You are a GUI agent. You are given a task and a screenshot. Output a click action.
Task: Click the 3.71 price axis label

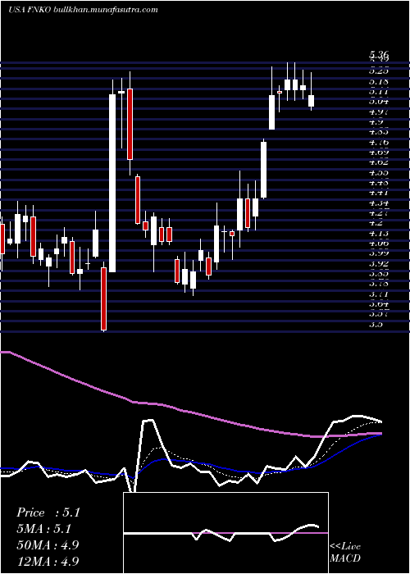[x=379, y=294]
